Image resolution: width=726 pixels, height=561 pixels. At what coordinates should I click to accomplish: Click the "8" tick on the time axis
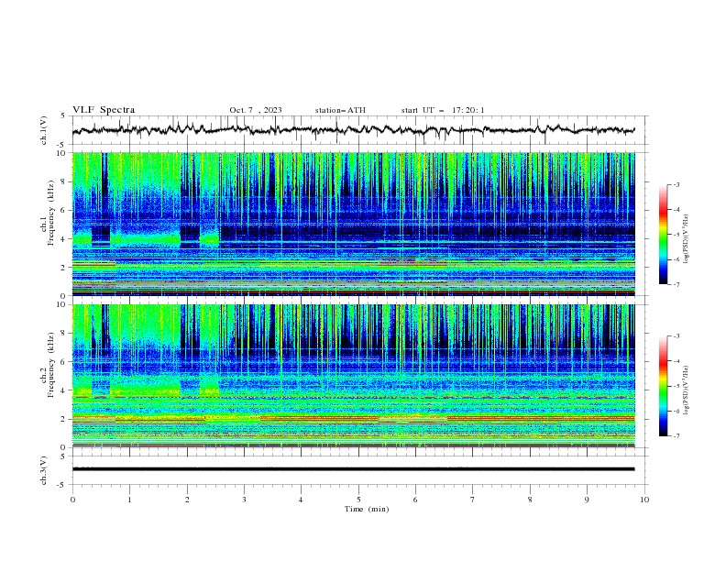tap(530, 500)
